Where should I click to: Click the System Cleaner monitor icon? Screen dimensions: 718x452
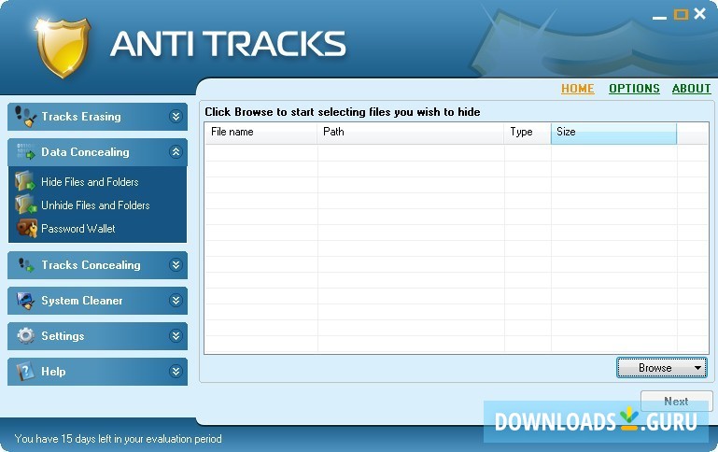click(25, 301)
